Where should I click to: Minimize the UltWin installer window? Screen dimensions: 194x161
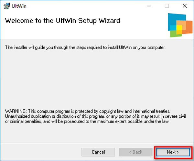tap(149, 6)
